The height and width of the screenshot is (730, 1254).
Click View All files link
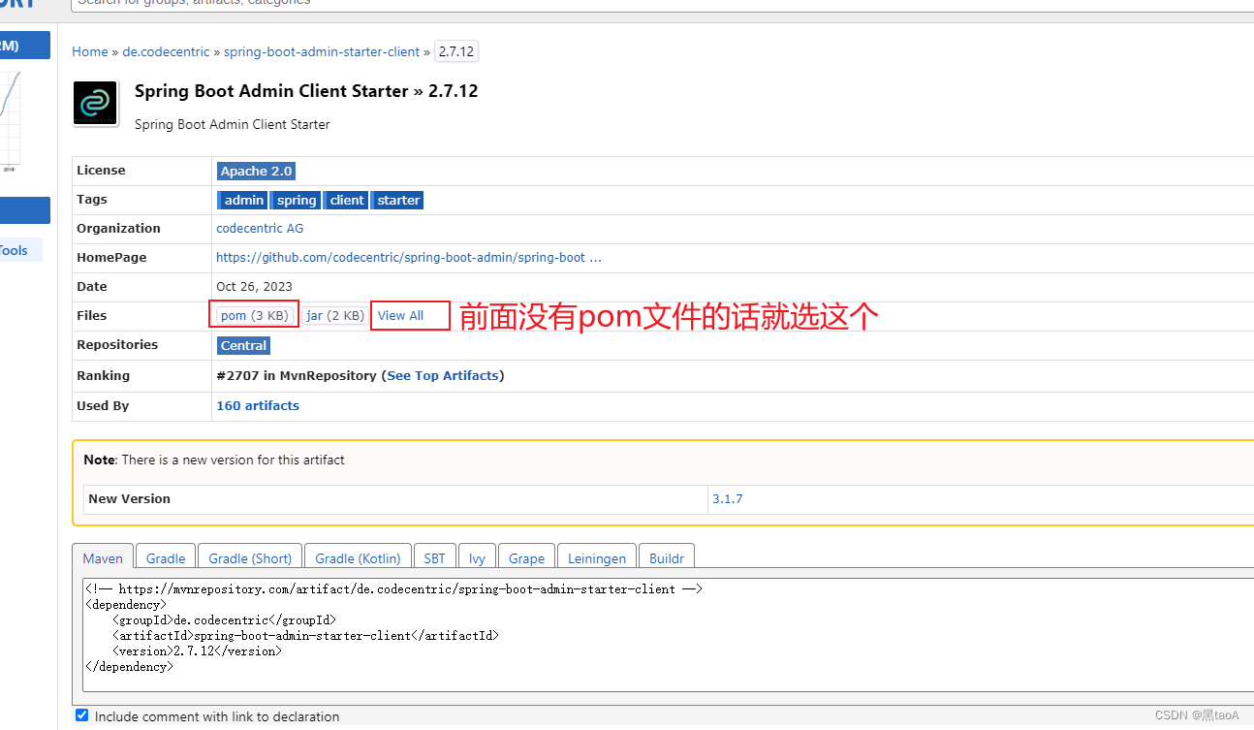401,316
